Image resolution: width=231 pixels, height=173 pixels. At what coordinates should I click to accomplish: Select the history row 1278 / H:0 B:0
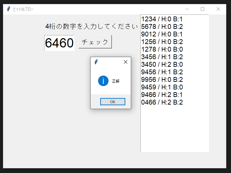[162, 49]
